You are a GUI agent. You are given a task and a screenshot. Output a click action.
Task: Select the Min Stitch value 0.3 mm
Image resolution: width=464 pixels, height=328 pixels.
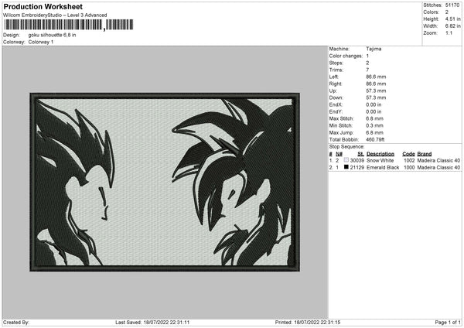(374, 126)
